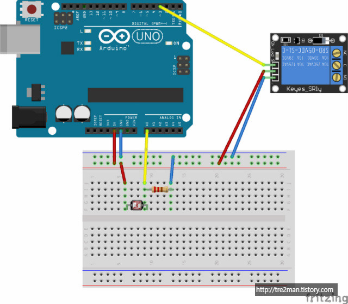The height and width of the screenshot is (304, 348).
Task: Select the resistor on the breadboard
Action: pyautogui.click(x=160, y=189)
